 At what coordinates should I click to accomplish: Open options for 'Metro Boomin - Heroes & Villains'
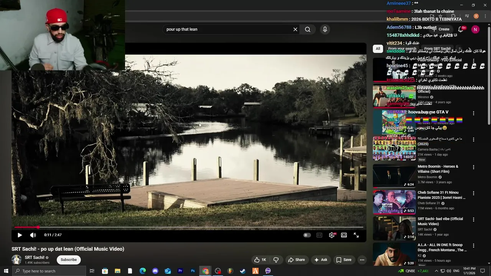click(473, 167)
